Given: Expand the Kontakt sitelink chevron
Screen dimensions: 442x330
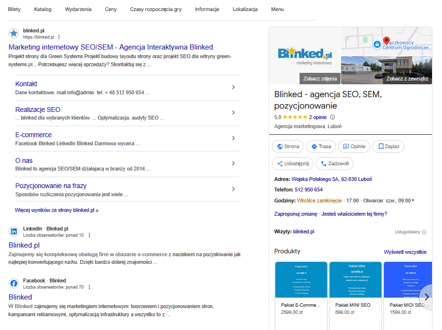Looking at the screenshot, I should 233,87.
